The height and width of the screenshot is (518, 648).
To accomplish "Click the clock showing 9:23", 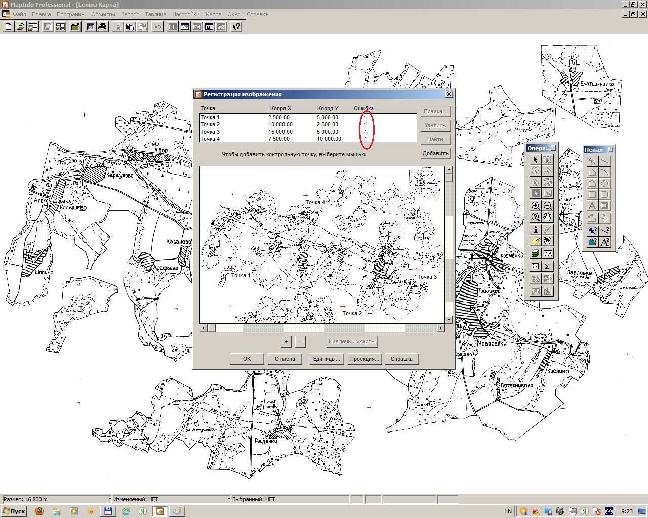I will coord(627,511).
